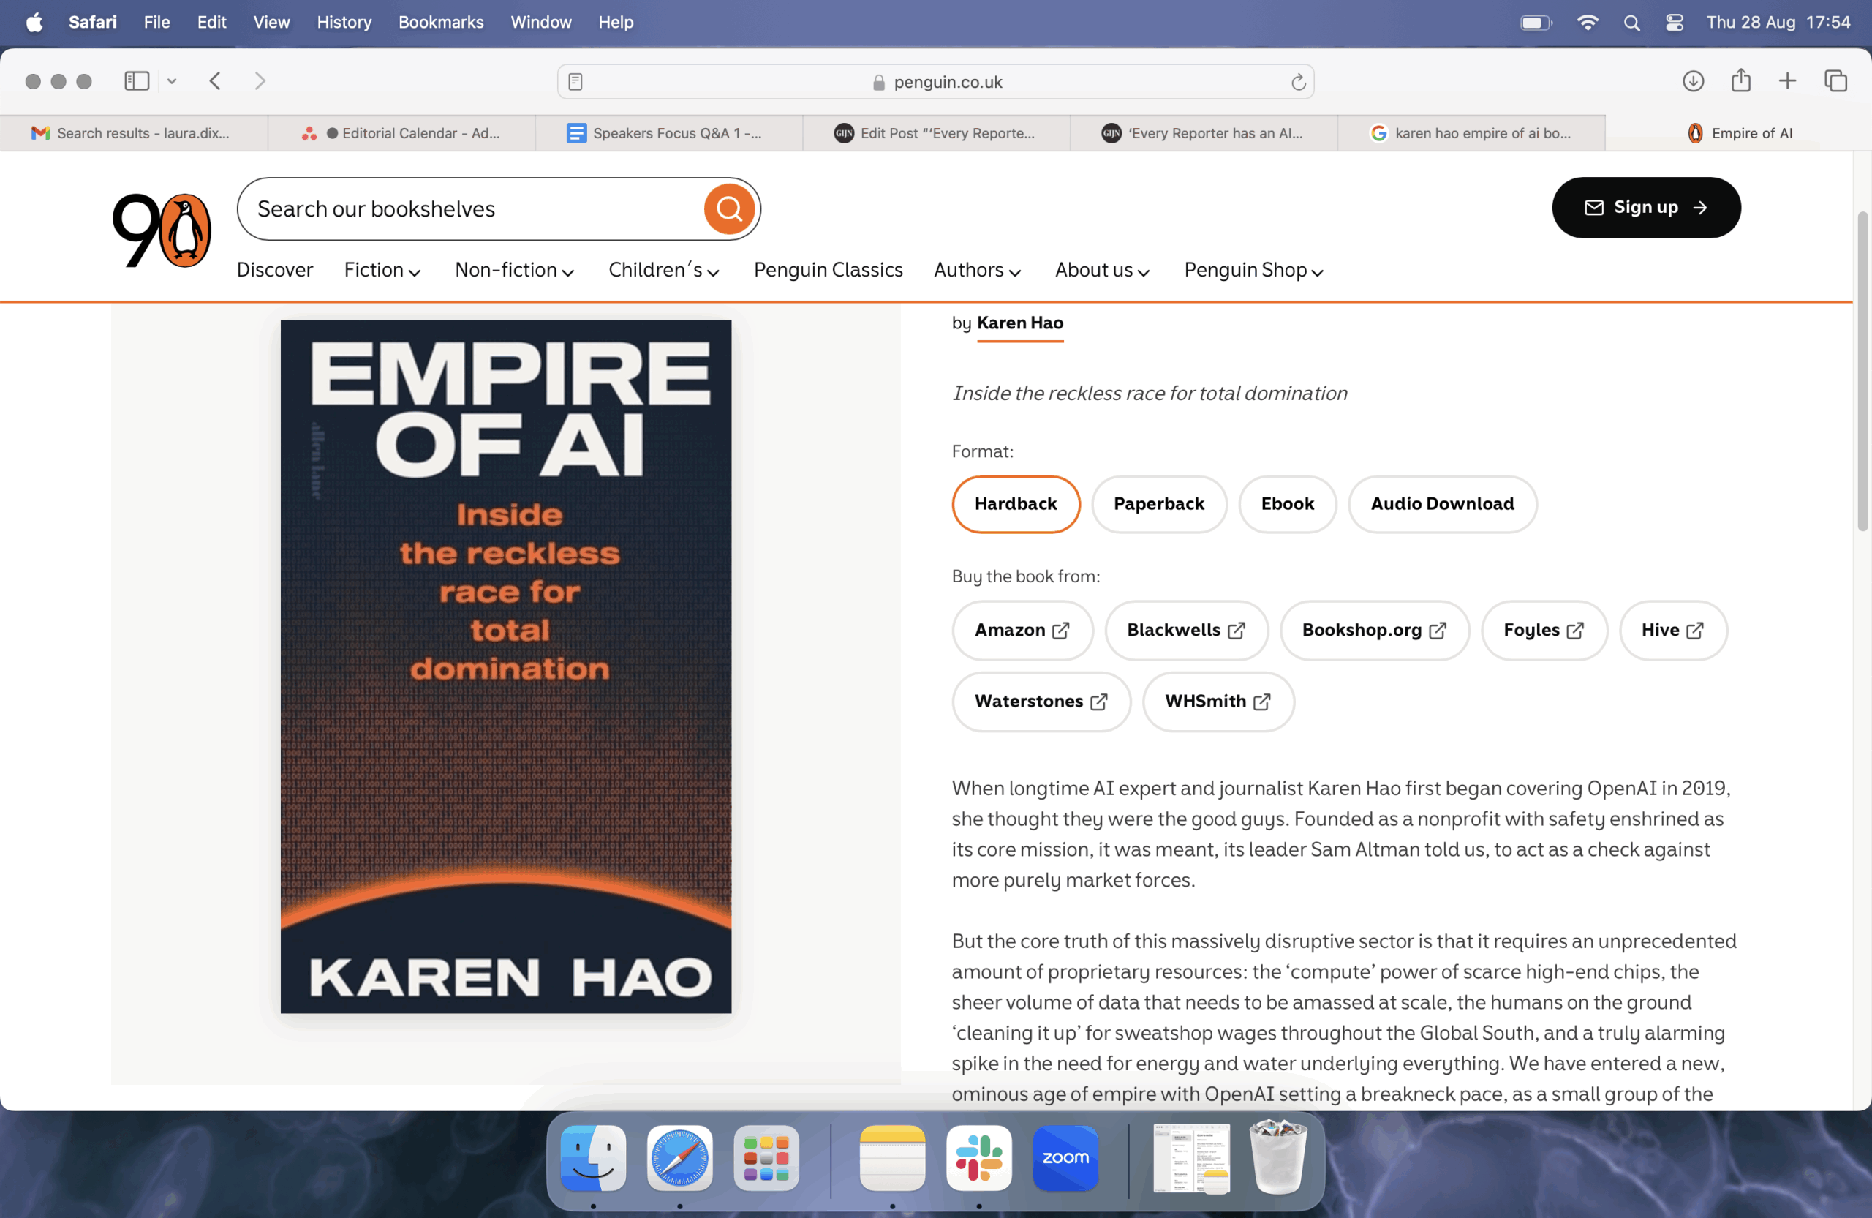Expand the Penguin Shop navigation menu
The width and height of the screenshot is (1872, 1218).
coord(1254,270)
